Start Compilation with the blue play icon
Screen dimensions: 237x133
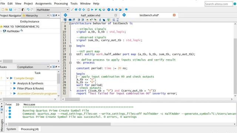[92, 10]
